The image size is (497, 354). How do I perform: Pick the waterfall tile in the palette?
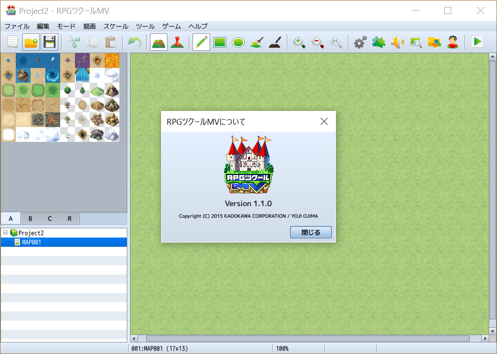82,75
